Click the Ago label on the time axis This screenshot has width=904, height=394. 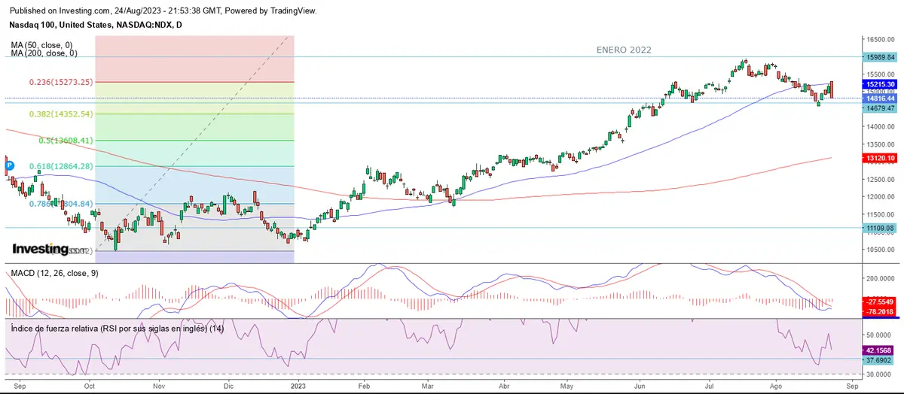point(777,386)
